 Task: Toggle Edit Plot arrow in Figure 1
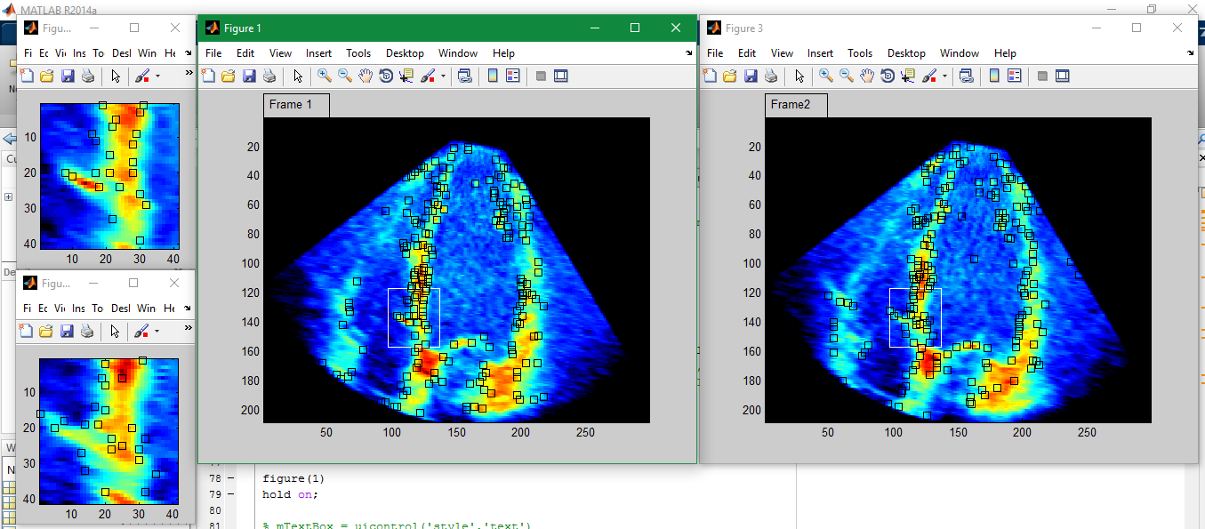pyautogui.click(x=298, y=76)
